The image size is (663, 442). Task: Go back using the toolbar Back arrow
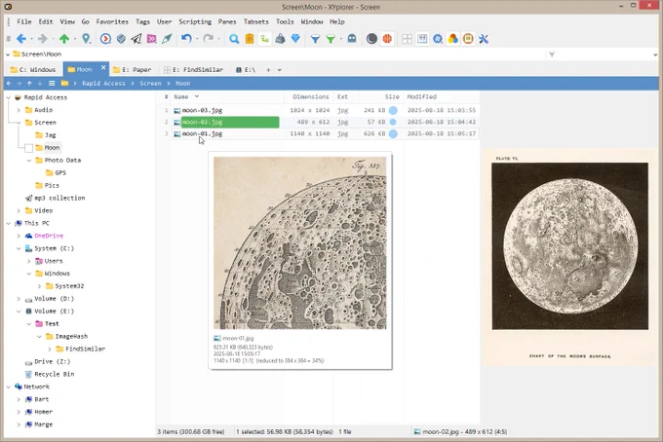click(x=20, y=39)
